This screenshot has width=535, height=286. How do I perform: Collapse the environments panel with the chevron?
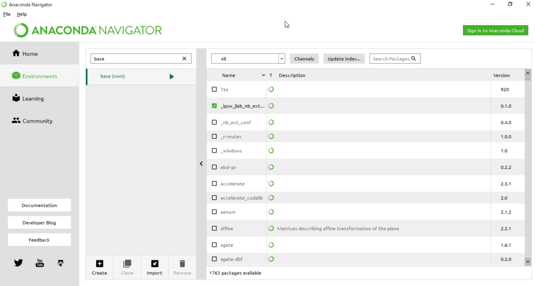point(201,164)
